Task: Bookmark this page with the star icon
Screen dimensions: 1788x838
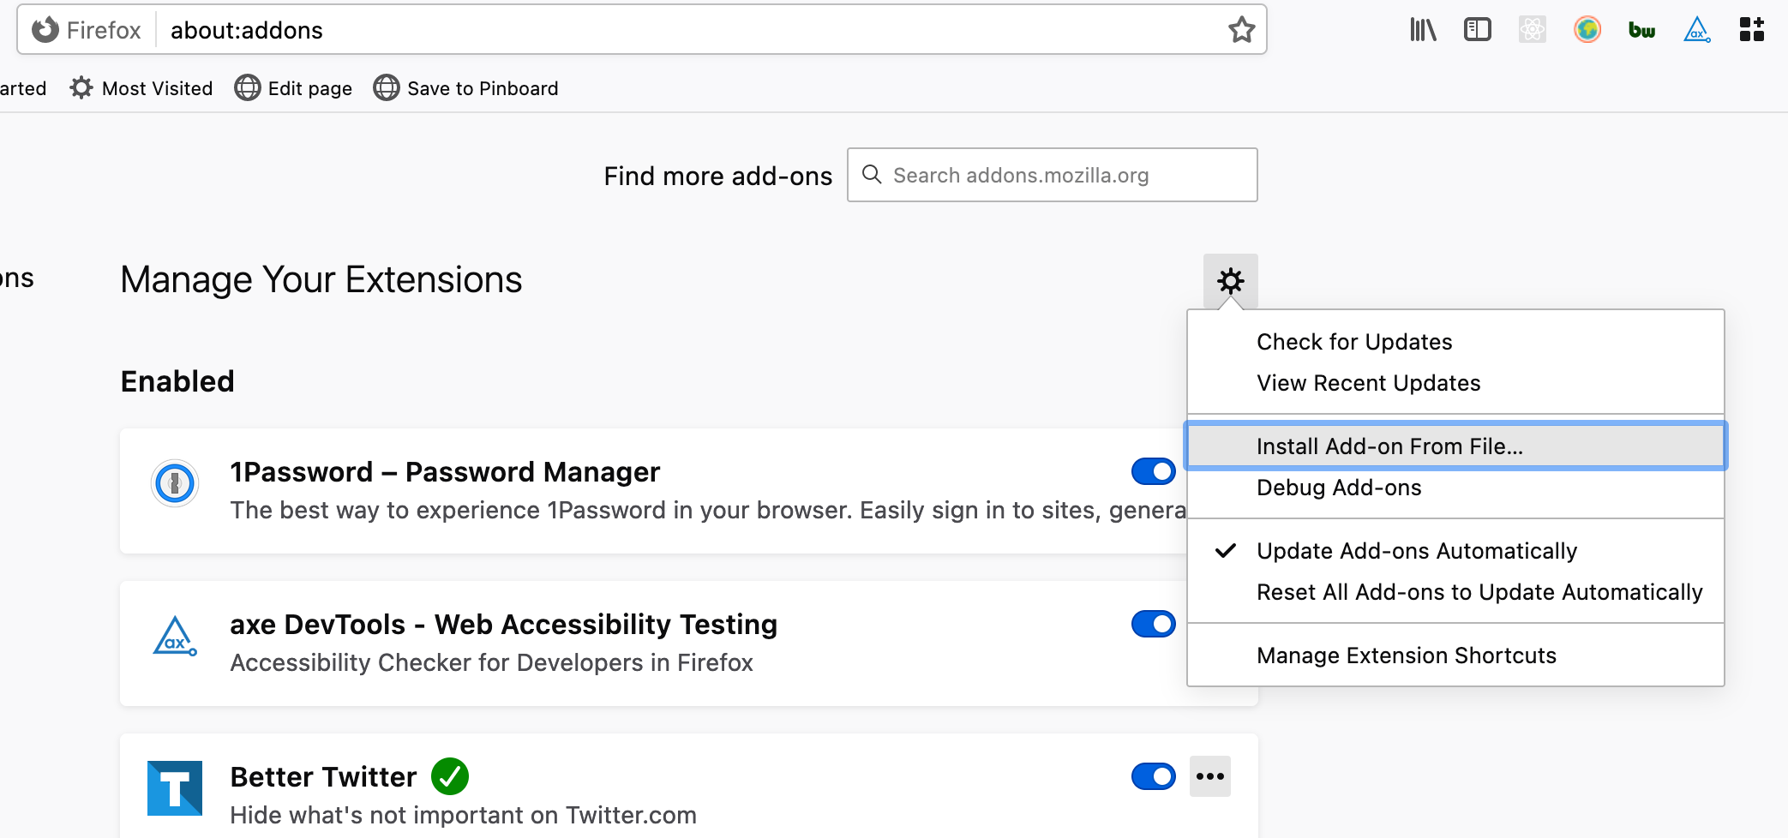Action: pos(1241,30)
